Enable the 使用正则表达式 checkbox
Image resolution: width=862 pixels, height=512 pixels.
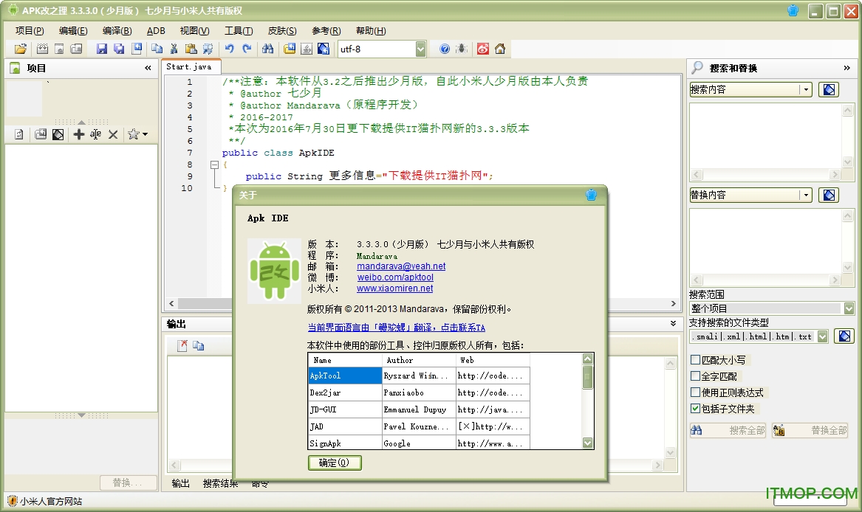695,392
